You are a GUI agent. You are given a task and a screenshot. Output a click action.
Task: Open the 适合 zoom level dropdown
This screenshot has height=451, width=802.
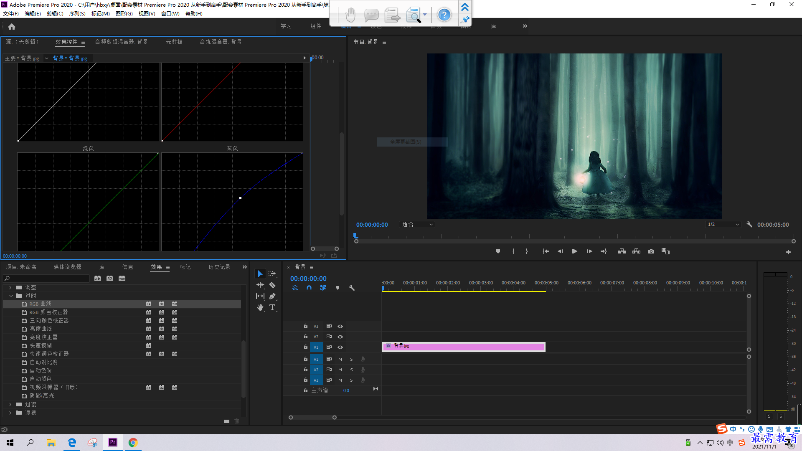point(417,225)
